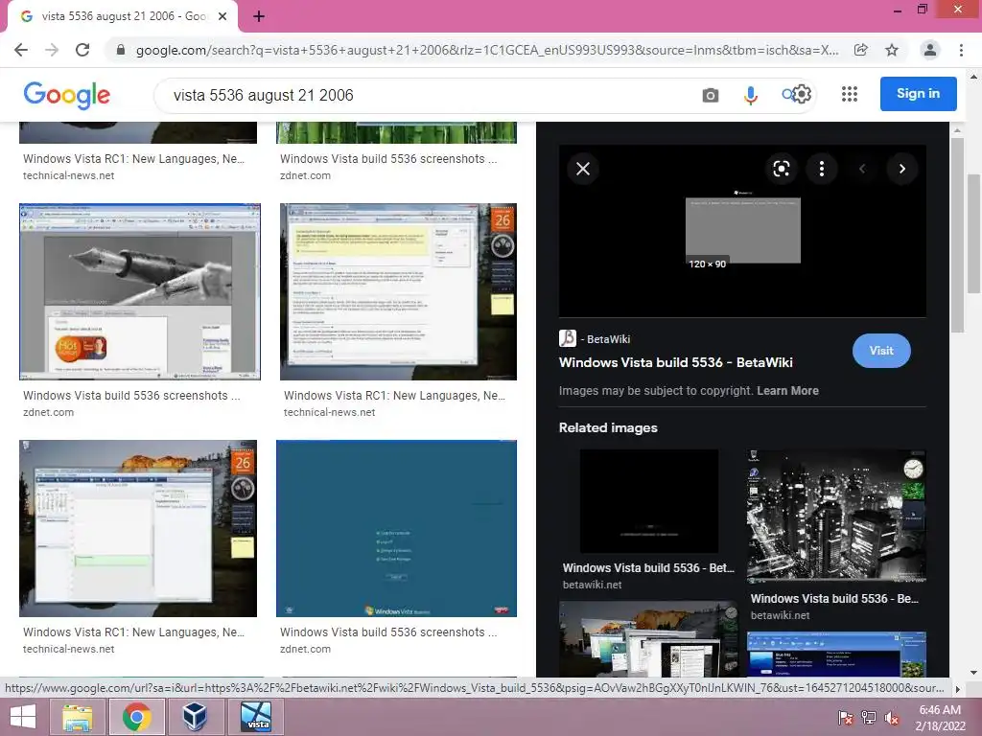The width and height of the screenshot is (982, 736).
Task: Click 'Windows Vista RC1' caption under document screenshot
Action: point(394,396)
